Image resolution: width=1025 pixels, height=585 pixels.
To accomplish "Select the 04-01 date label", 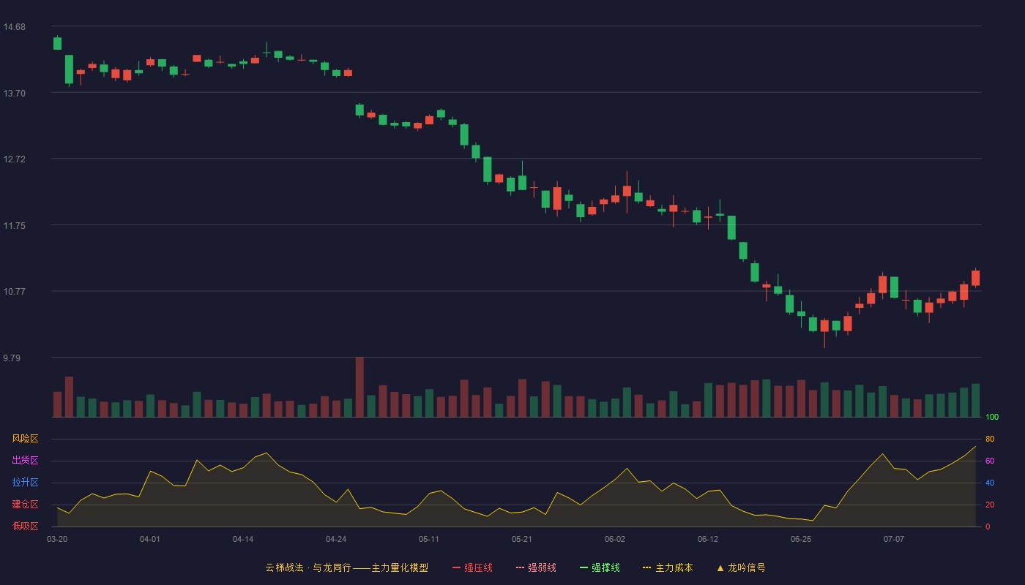I will pos(150,539).
